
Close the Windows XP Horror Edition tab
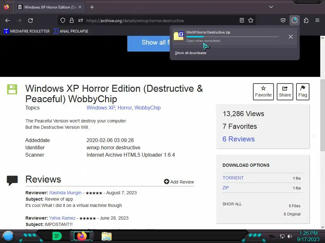click(80, 7)
